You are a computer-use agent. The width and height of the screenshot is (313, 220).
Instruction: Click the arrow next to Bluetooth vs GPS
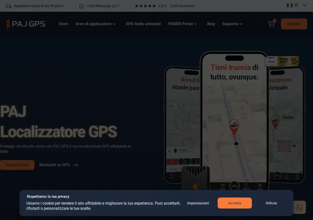pos(75,165)
